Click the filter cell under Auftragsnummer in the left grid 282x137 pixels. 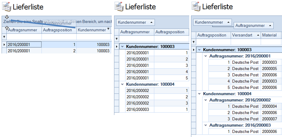(x=24, y=37)
